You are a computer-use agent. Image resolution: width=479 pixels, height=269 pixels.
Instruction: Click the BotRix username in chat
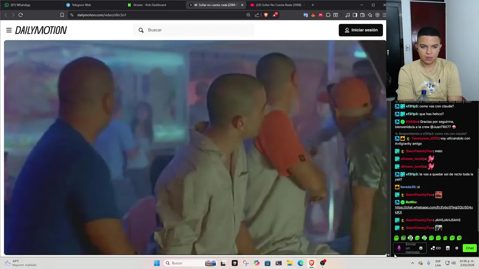tap(411, 202)
